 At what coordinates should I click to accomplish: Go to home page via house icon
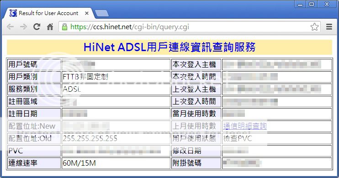[x=50, y=27]
